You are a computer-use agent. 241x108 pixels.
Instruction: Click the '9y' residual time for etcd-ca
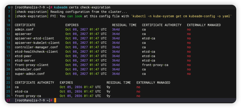click(108, 92)
